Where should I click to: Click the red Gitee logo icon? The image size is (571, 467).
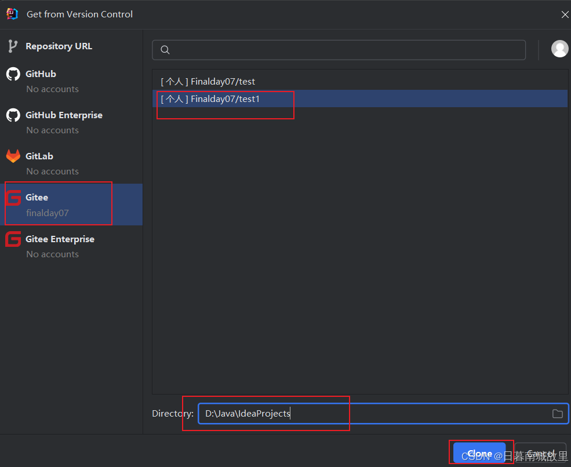(x=13, y=198)
